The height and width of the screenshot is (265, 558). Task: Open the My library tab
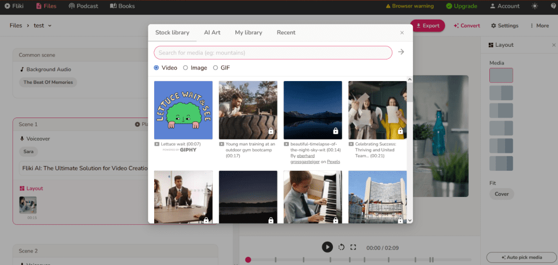coord(248,33)
